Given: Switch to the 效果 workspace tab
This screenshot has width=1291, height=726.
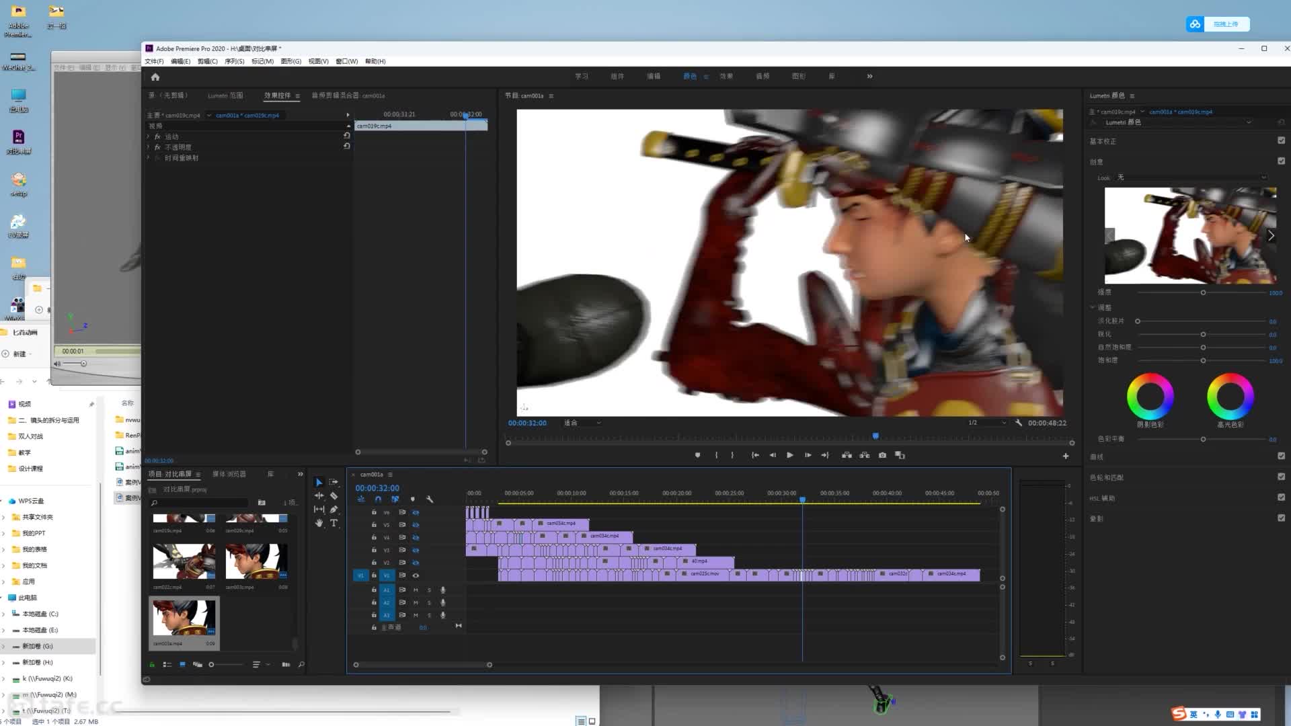Looking at the screenshot, I should (x=726, y=77).
